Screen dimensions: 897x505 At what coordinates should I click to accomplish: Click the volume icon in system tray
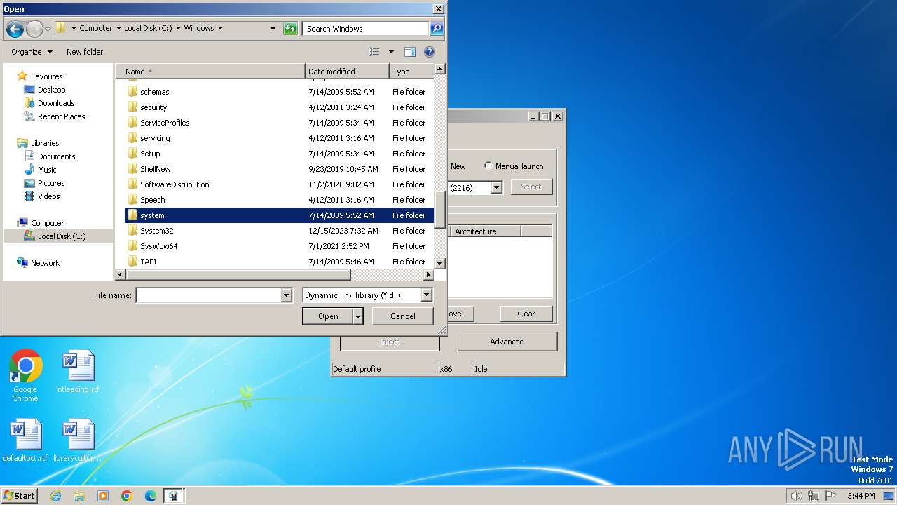point(796,496)
